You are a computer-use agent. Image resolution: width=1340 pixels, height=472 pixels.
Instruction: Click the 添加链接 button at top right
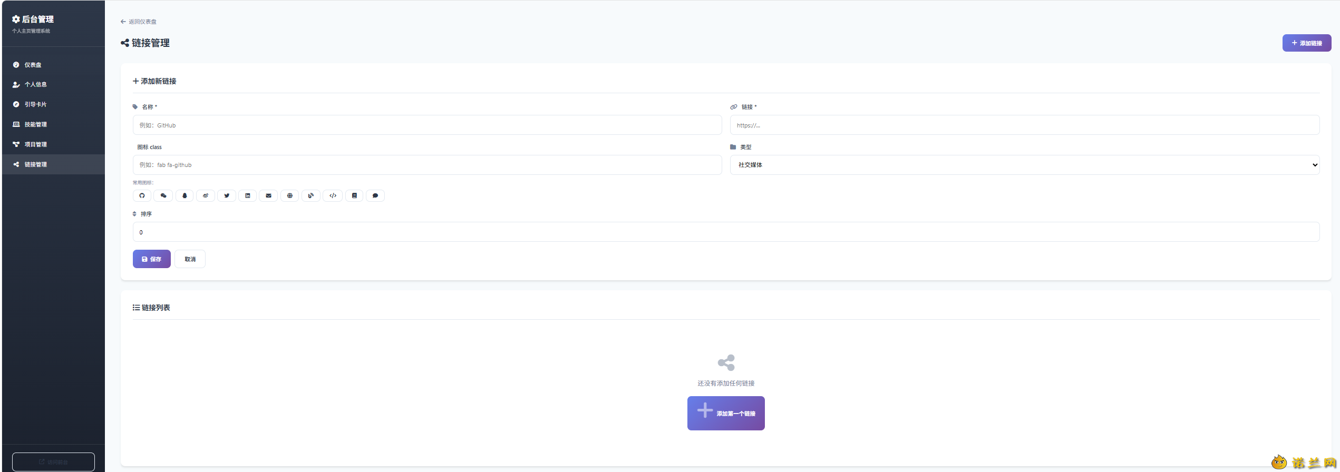point(1307,43)
